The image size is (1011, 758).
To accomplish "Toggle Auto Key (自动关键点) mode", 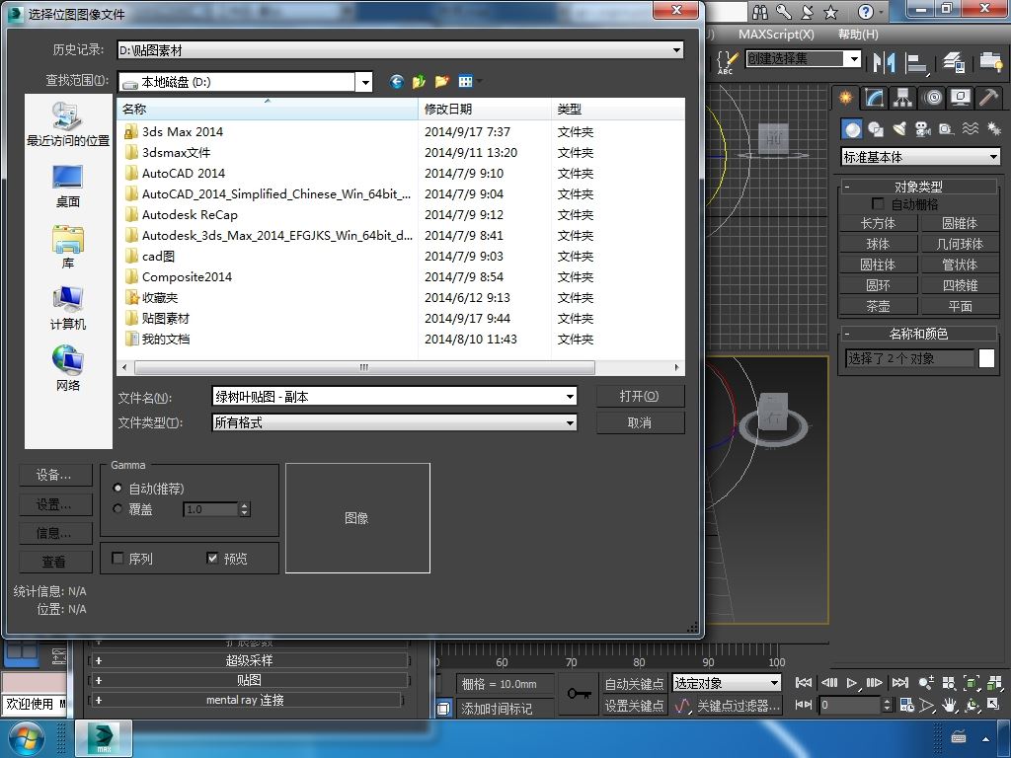I will pyautogui.click(x=634, y=683).
